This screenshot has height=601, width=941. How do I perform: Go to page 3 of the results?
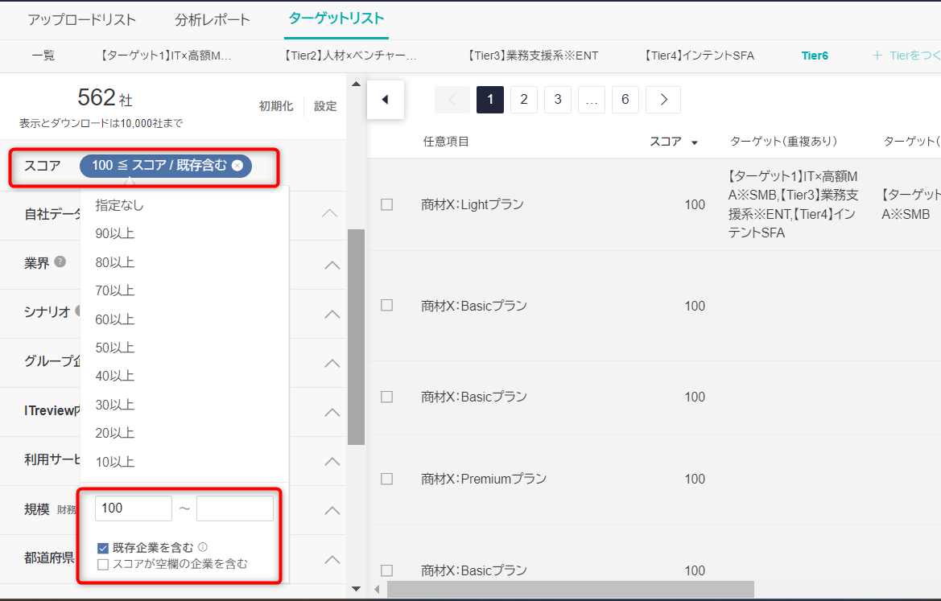click(557, 100)
